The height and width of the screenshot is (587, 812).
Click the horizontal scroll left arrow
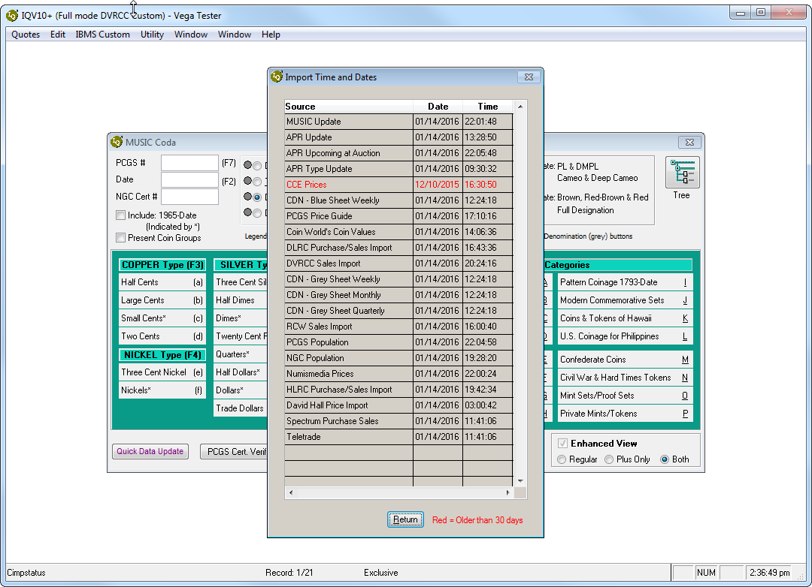coord(290,493)
